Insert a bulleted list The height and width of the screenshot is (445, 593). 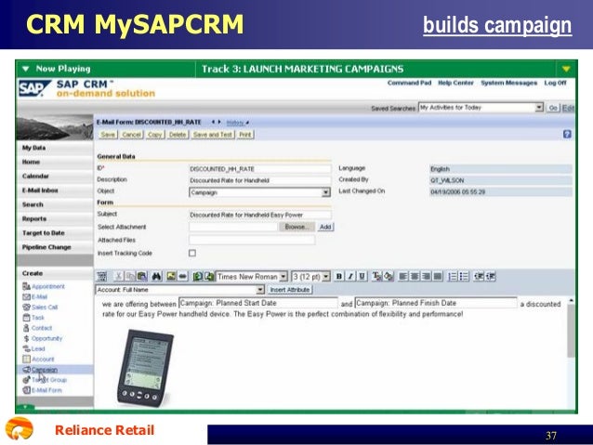[464, 276]
